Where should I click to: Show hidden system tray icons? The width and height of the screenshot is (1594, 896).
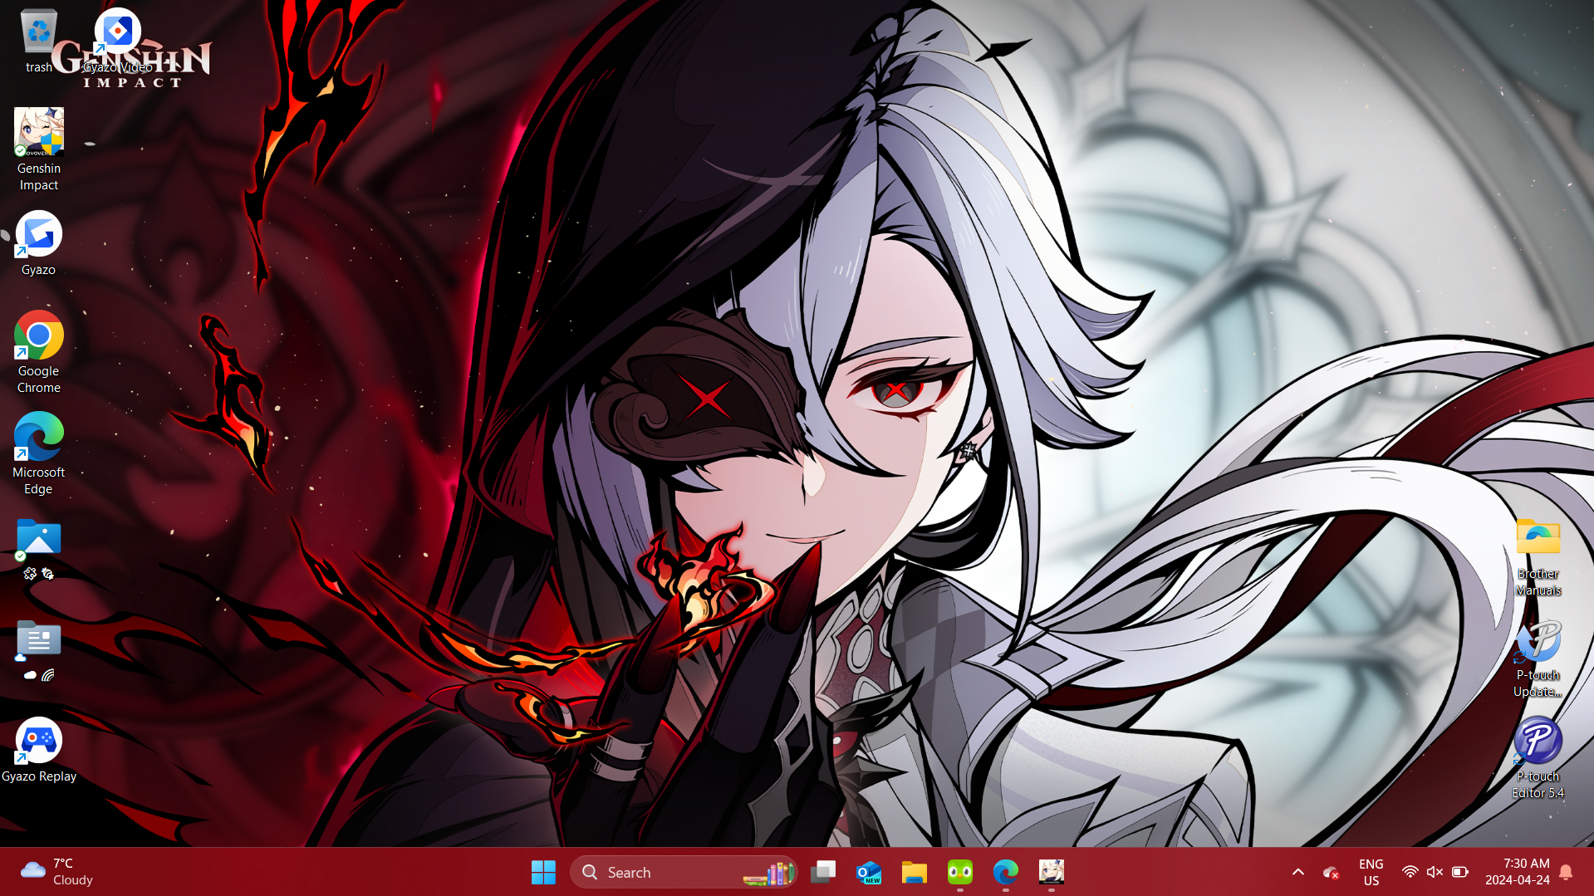pos(1298,872)
